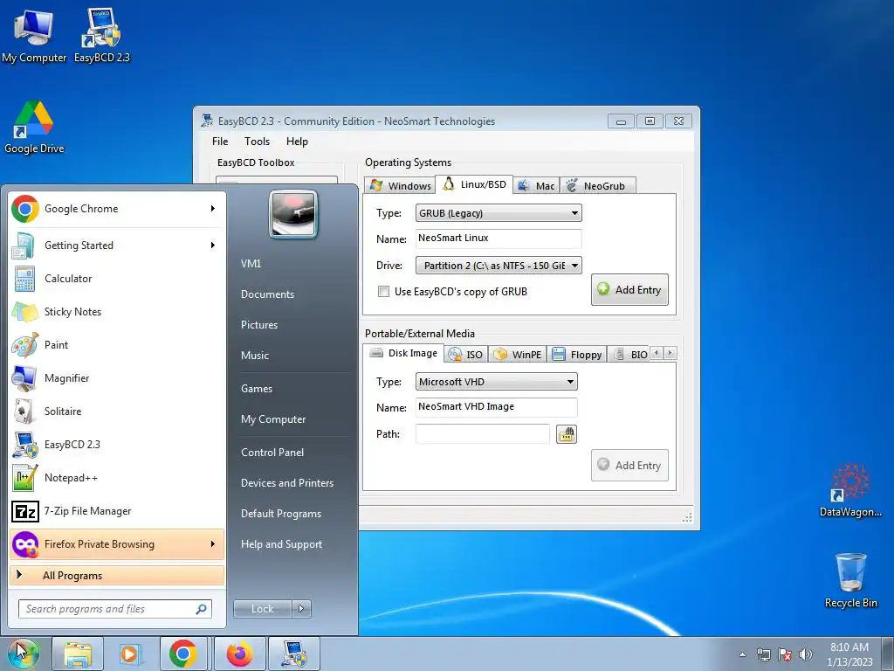The height and width of the screenshot is (671, 894).
Task: Expand Getting Started submenu arrow
Action: click(213, 246)
